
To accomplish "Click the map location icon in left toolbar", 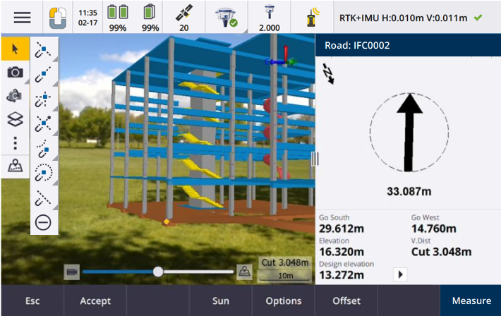I will (15, 166).
